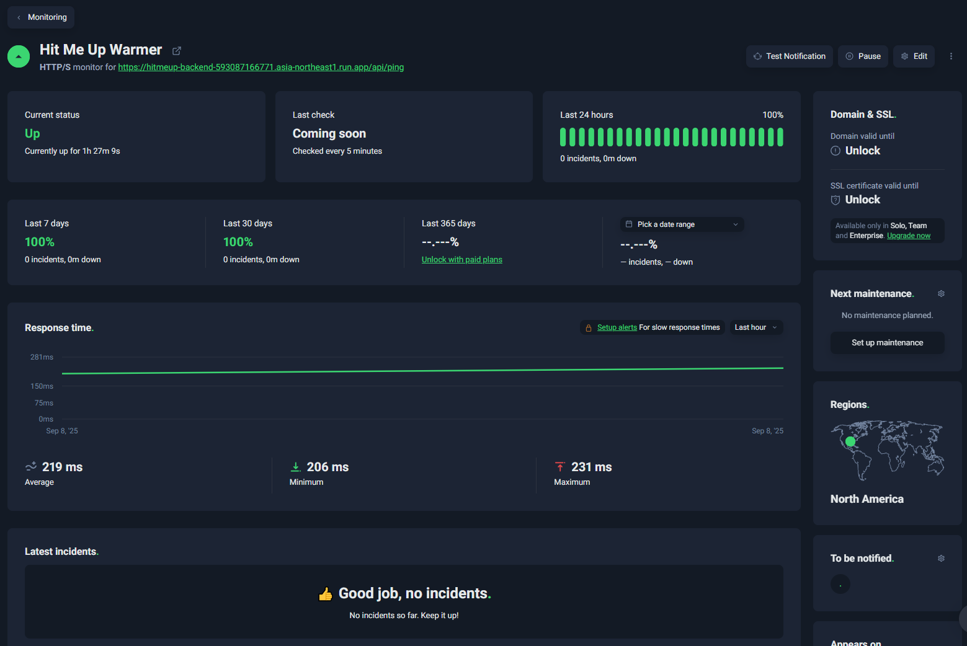Image resolution: width=967 pixels, height=646 pixels.
Task: Click 'No maintenance planned.' text
Action: click(887, 316)
